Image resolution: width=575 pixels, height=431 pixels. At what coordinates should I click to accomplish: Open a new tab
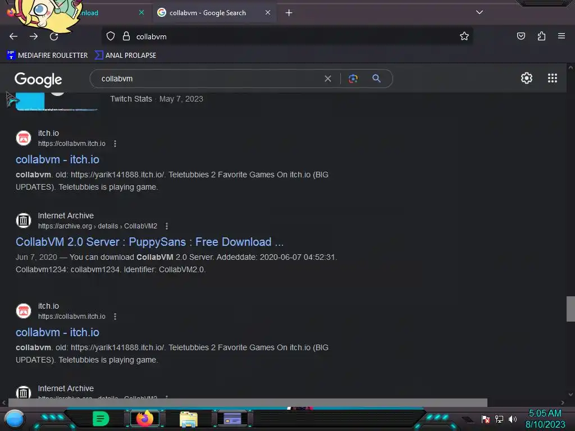tap(289, 13)
